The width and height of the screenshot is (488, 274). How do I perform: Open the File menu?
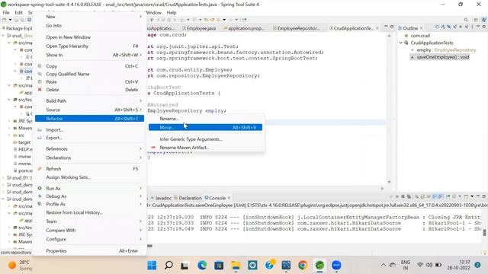tap(6, 12)
